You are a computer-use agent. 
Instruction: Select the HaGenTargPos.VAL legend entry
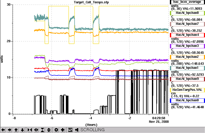(x=187, y=90)
